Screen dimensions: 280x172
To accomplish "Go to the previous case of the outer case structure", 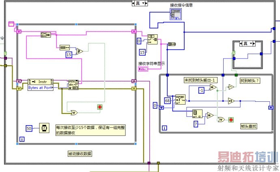I will coord(133,3).
